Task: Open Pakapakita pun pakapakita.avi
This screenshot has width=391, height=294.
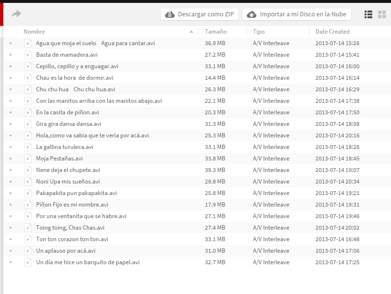Action: pos(76,193)
